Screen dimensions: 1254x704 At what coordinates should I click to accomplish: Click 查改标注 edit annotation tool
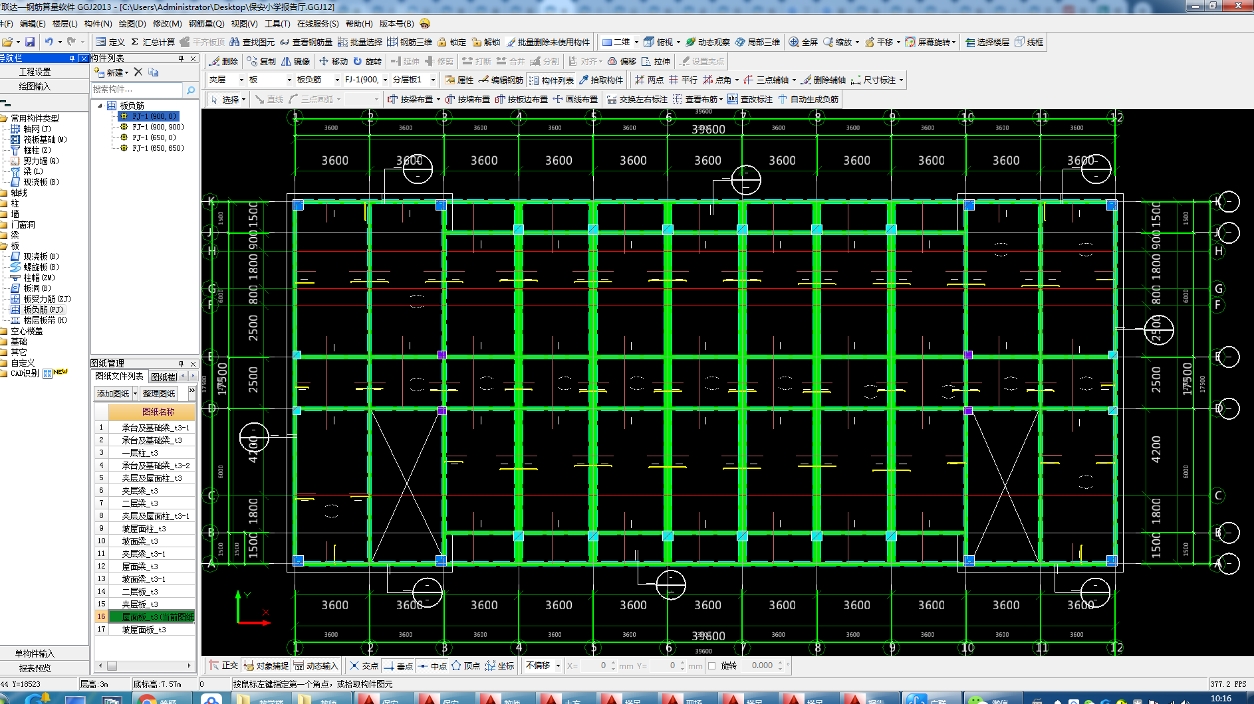pyautogui.click(x=750, y=99)
